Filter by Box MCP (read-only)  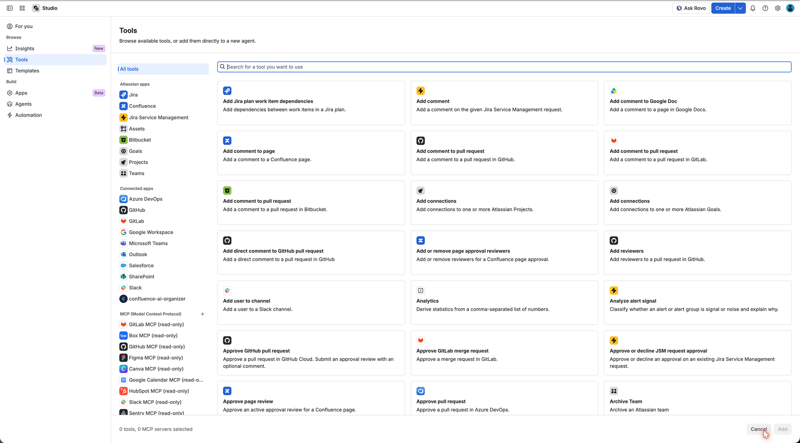(x=163, y=336)
